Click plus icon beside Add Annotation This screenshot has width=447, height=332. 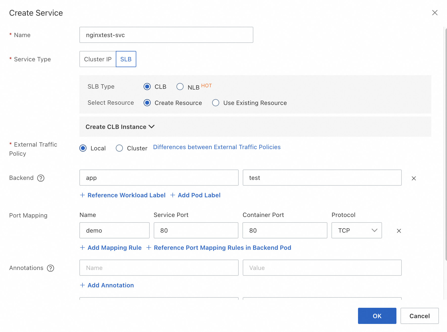(82, 285)
